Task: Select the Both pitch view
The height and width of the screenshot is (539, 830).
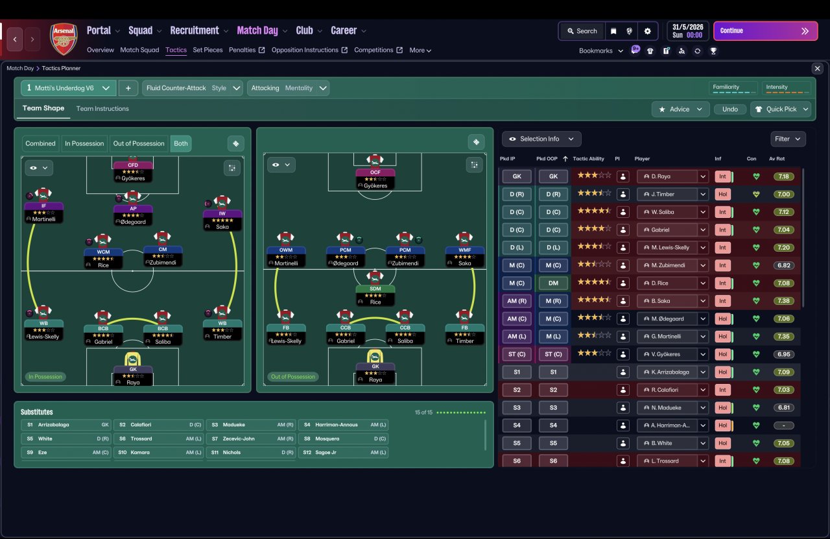Action: coord(181,143)
